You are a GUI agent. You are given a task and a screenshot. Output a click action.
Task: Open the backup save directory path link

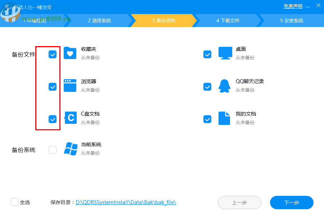(126, 202)
